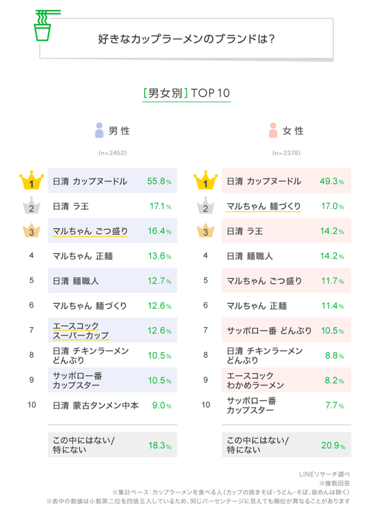The height and width of the screenshot is (518, 373).
Task: Click the pink female person icon
Action: (273, 130)
